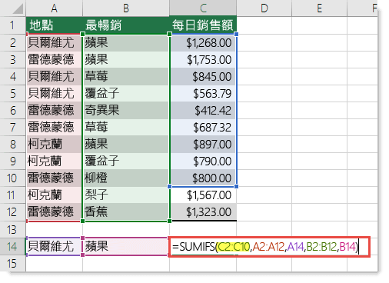389x283 pixels.
Task: Select row 14 header
Action: click(12, 246)
